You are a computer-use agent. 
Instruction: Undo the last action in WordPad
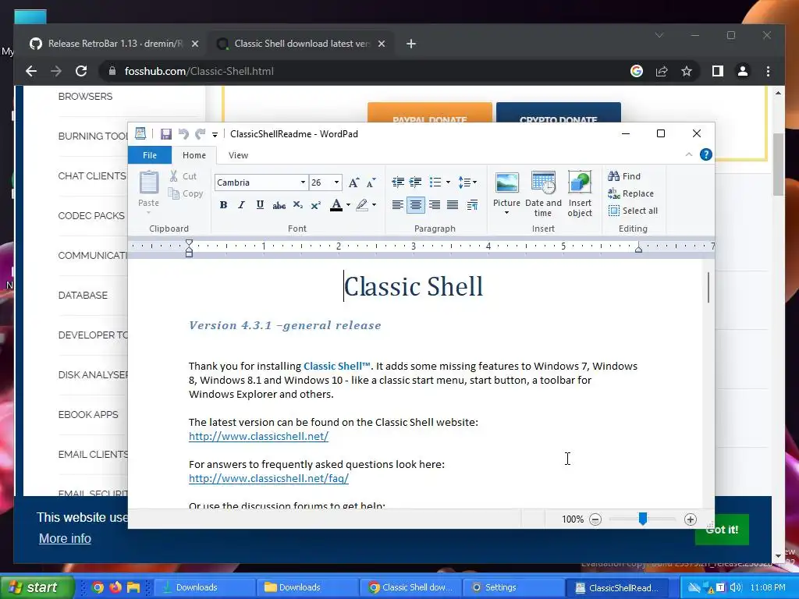coord(183,134)
